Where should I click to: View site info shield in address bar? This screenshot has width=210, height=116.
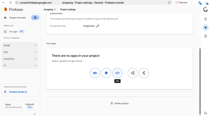coord(17,3)
